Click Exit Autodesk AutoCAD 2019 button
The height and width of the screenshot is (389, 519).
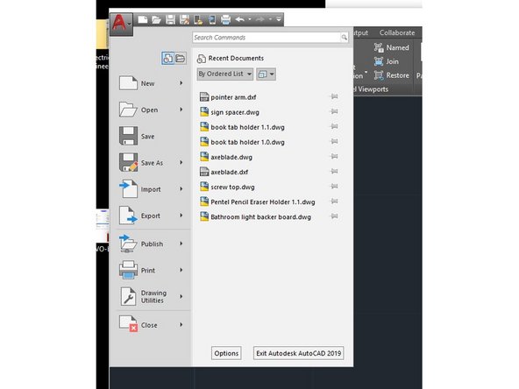(299, 353)
